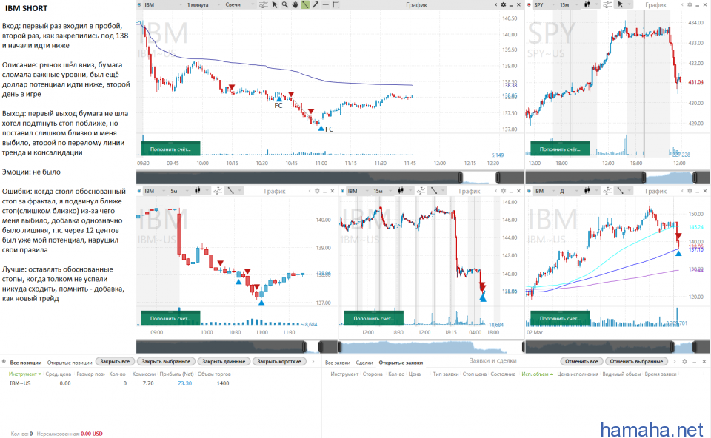
Task: Open indicators icon in IBM 15м chart toolbar
Action: point(421,191)
